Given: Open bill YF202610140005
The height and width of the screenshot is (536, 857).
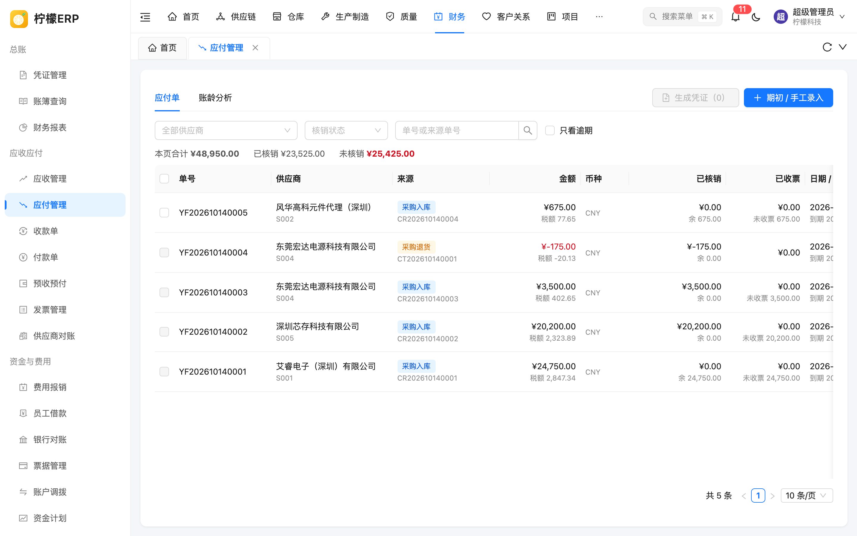Looking at the screenshot, I should pyautogui.click(x=213, y=213).
